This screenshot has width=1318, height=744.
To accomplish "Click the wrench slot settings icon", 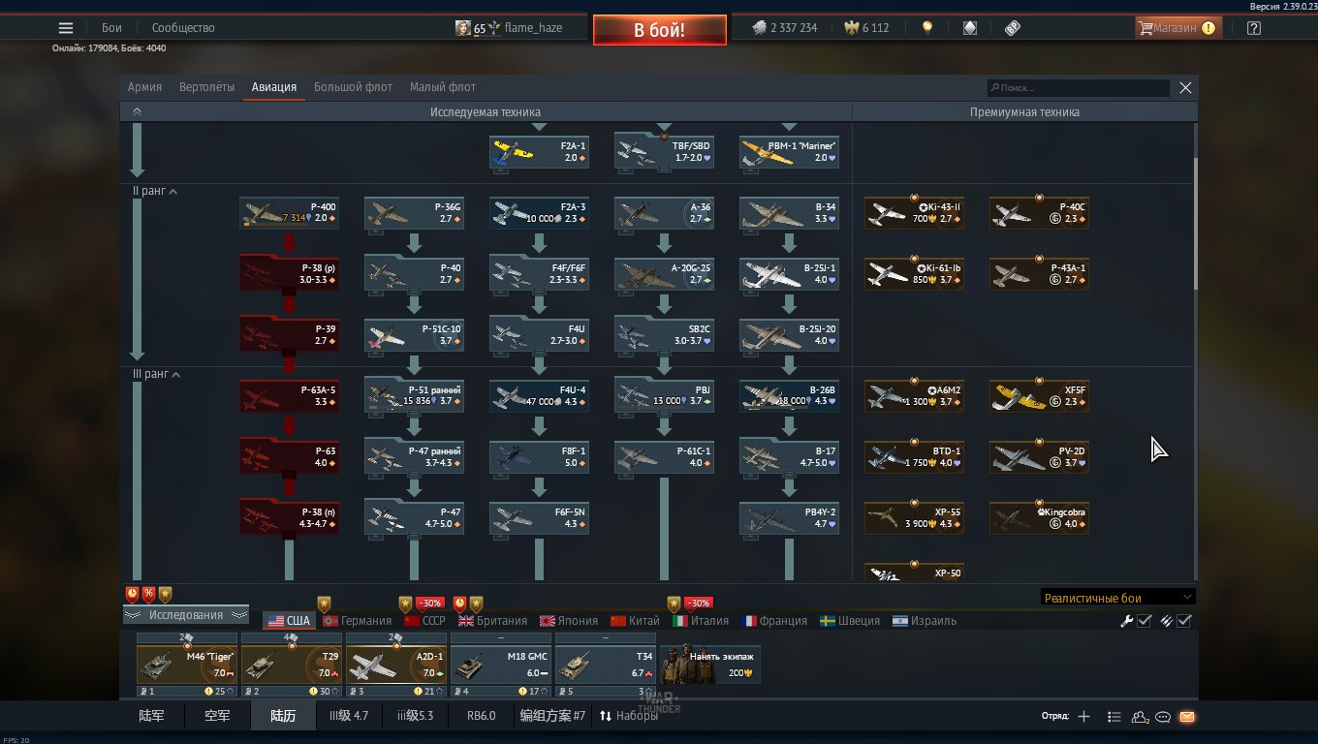I will (1127, 621).
